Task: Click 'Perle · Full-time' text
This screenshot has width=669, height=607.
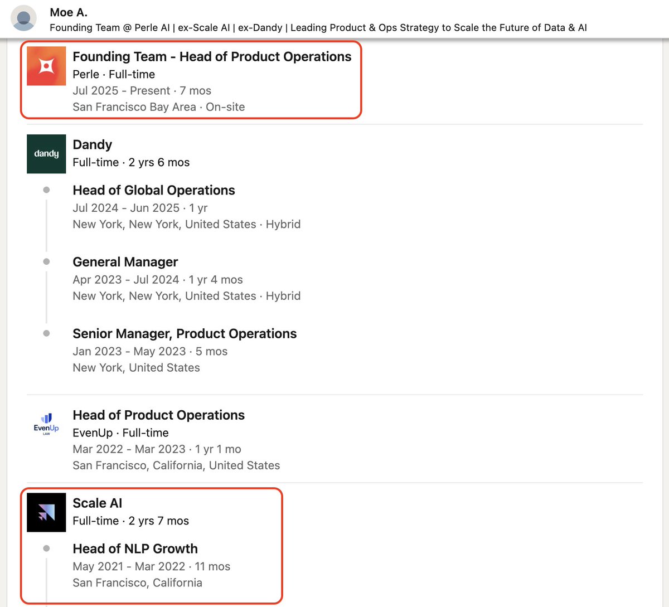Action: click(114, 75)
